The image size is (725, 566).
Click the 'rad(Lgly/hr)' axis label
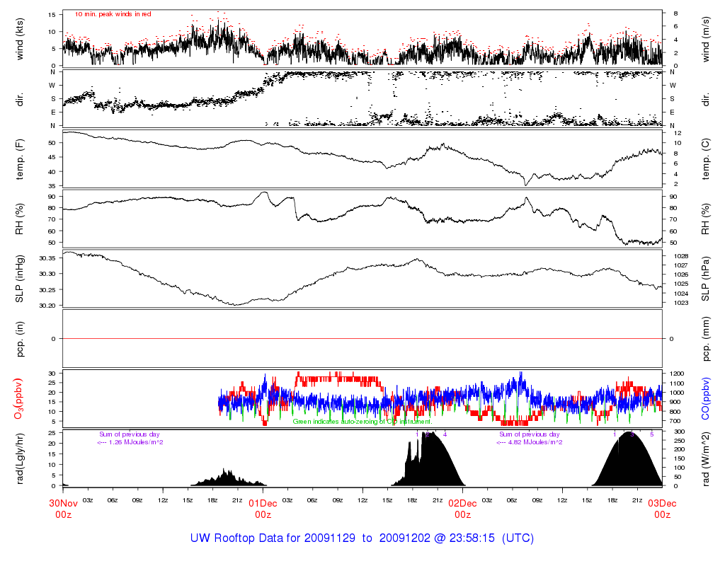19,458
